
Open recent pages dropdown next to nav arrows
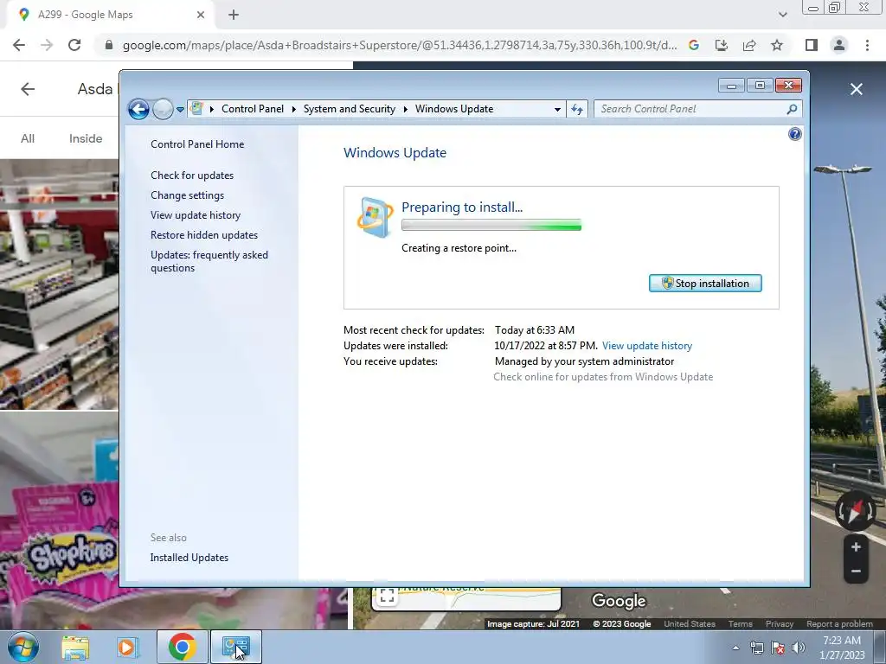[x=180, y=110]
